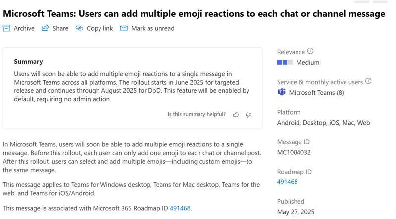Give the summary a thumbs down
This screenshot has height=219, width=396.
click(x=248, y=115)
